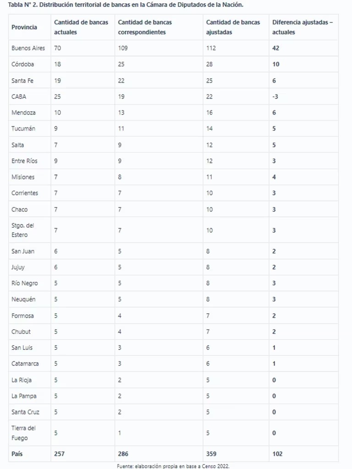Select the 257 total of current seats
The image size is (352, 469).
pos(59,454)
